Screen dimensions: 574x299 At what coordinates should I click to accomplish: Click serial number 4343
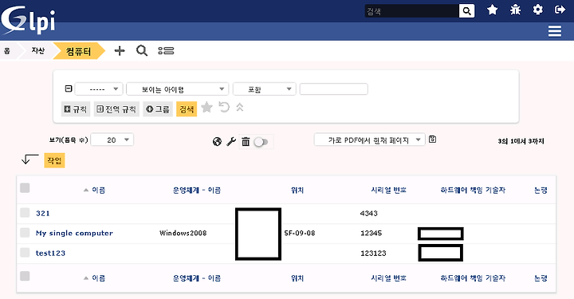point(368,214)
